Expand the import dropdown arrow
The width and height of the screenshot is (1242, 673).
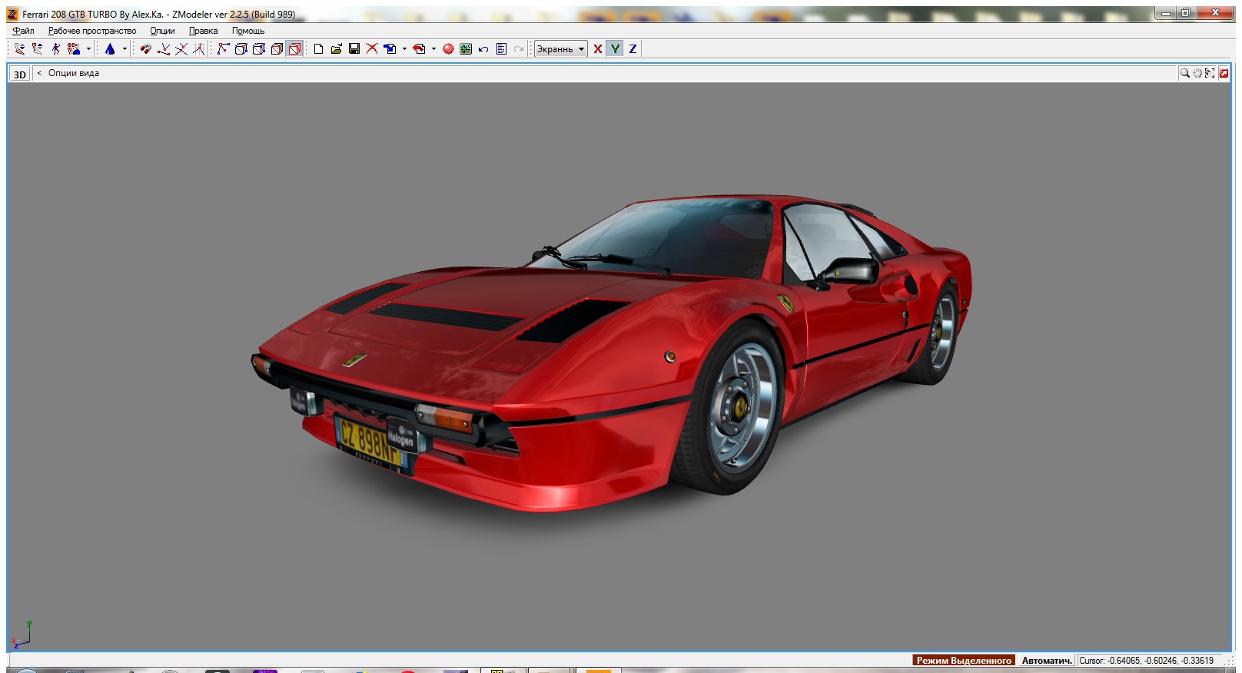point(404,49)
